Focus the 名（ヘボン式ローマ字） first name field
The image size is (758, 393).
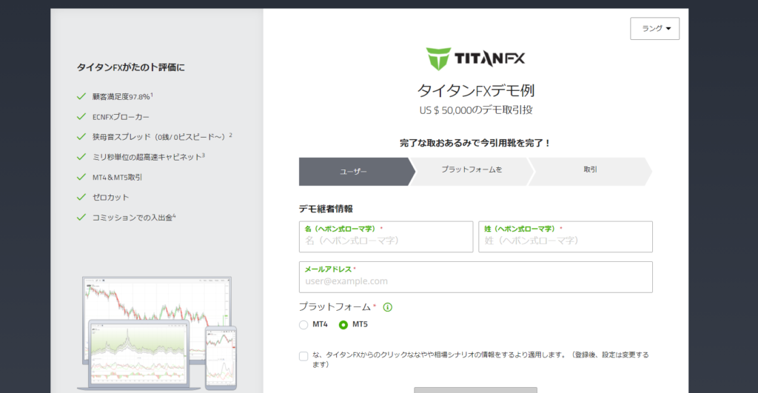pos(386,237)
